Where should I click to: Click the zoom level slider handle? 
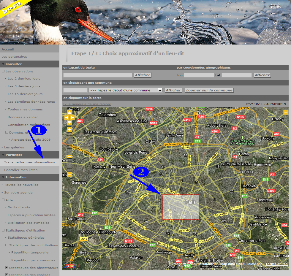click(69, 157)
